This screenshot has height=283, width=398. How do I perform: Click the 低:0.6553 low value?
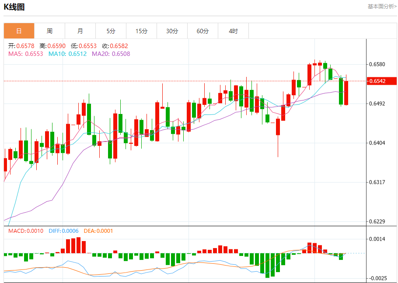coord(84,46)
